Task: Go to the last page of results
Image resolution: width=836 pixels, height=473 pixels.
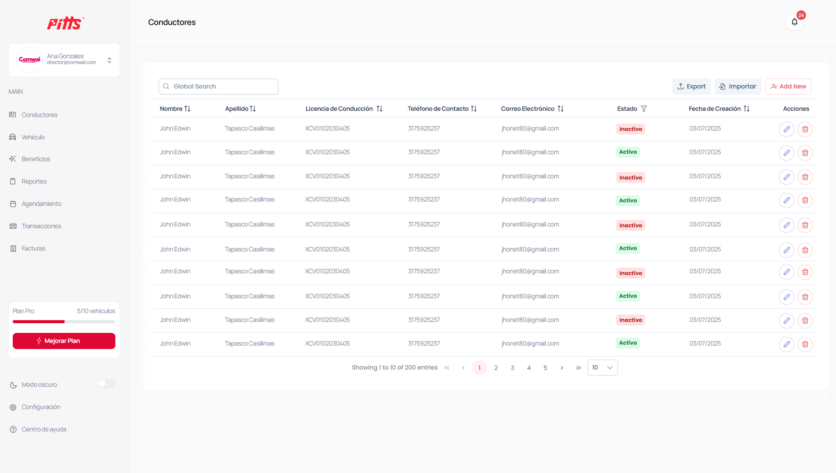Action: 578,368
